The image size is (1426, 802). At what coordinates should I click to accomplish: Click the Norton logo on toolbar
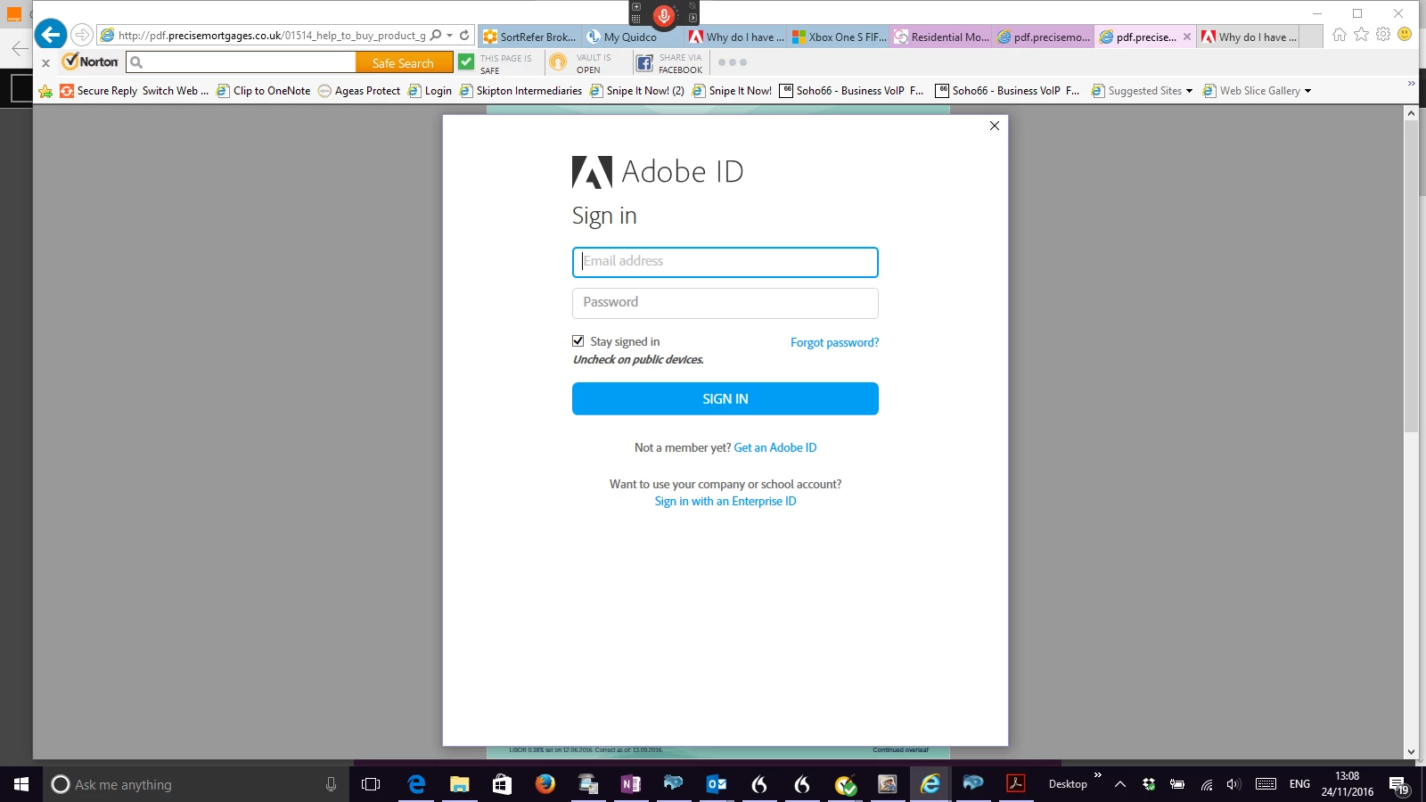(x=90, y=61)
